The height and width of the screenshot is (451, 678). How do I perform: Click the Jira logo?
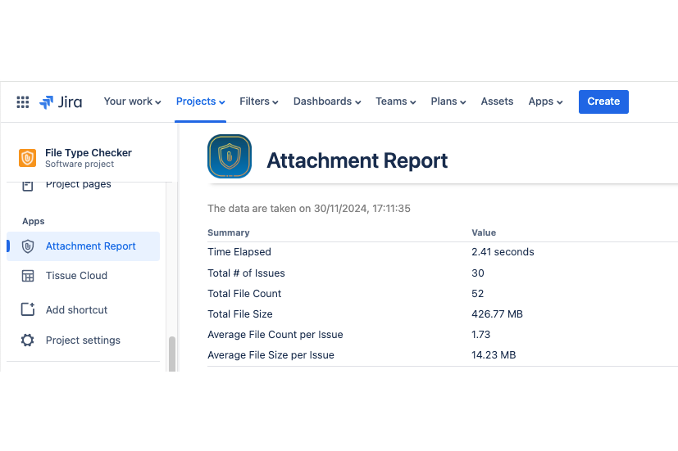click(61, 101)
